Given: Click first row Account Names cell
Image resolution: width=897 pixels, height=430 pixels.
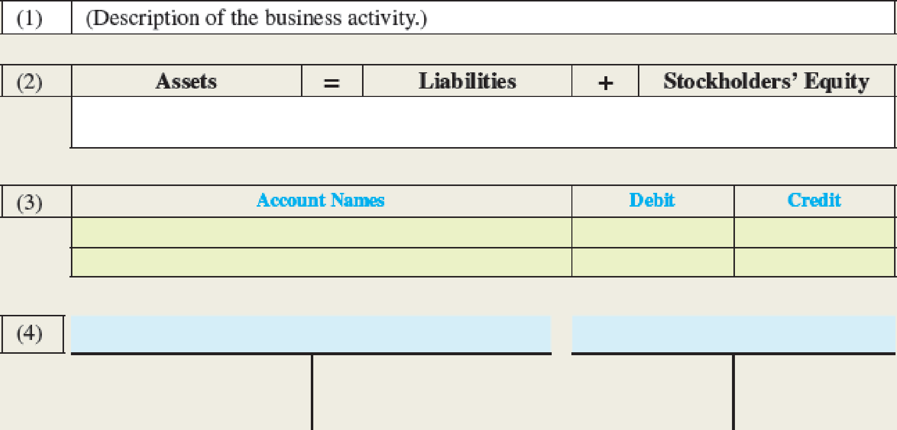Looking at the screenshot, I should tap(321, 232).
